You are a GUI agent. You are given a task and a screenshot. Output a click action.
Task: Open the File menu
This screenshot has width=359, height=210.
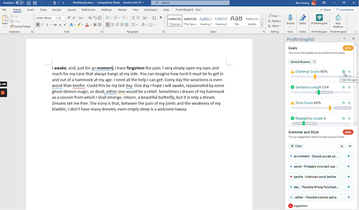[4, 10]
